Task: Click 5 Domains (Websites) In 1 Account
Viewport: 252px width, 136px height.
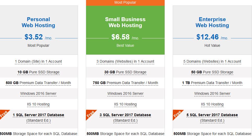Action: [x=212, y=61]
